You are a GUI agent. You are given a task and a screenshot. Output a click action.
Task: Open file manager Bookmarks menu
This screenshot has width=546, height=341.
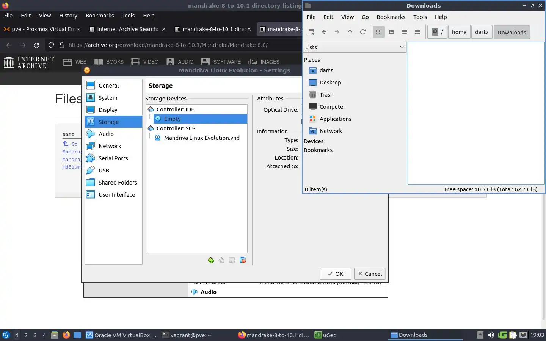[x=391, y=17]
